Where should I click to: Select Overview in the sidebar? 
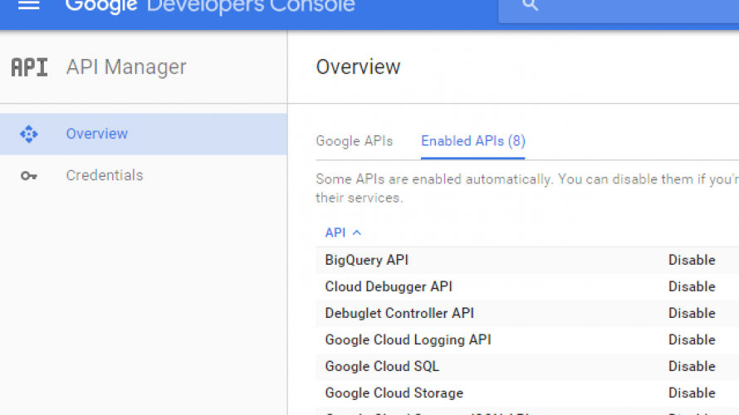click(x=144, y=134)
